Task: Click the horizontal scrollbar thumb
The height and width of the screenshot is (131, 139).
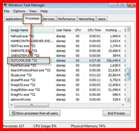Action: click(32, 105)
